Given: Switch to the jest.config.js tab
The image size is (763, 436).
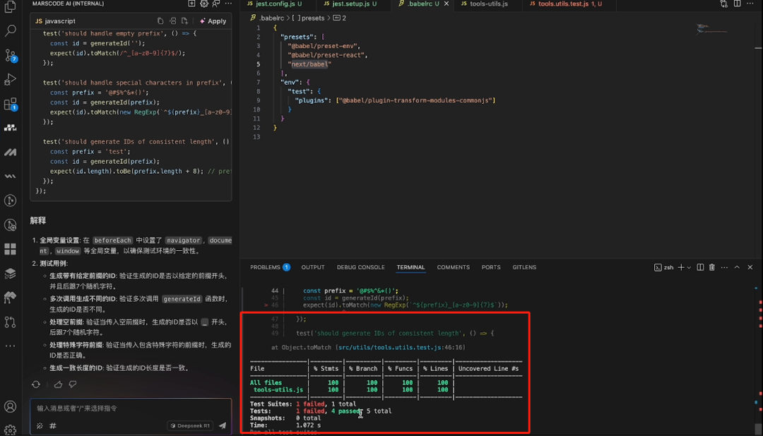Looking at the screenshot, I should point(276,4).
